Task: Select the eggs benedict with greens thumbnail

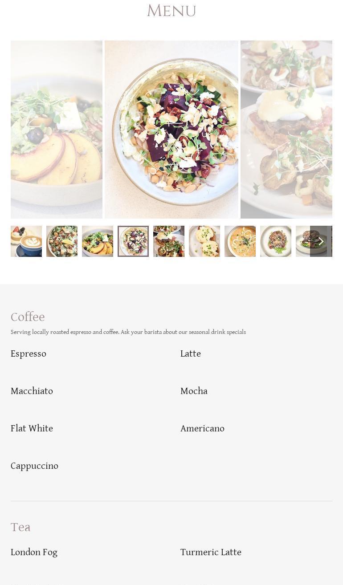Action: [169, 241]
